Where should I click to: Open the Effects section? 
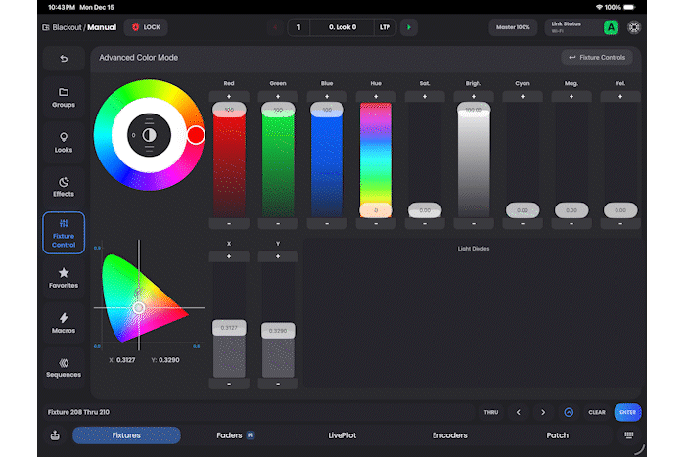point(64,188)
